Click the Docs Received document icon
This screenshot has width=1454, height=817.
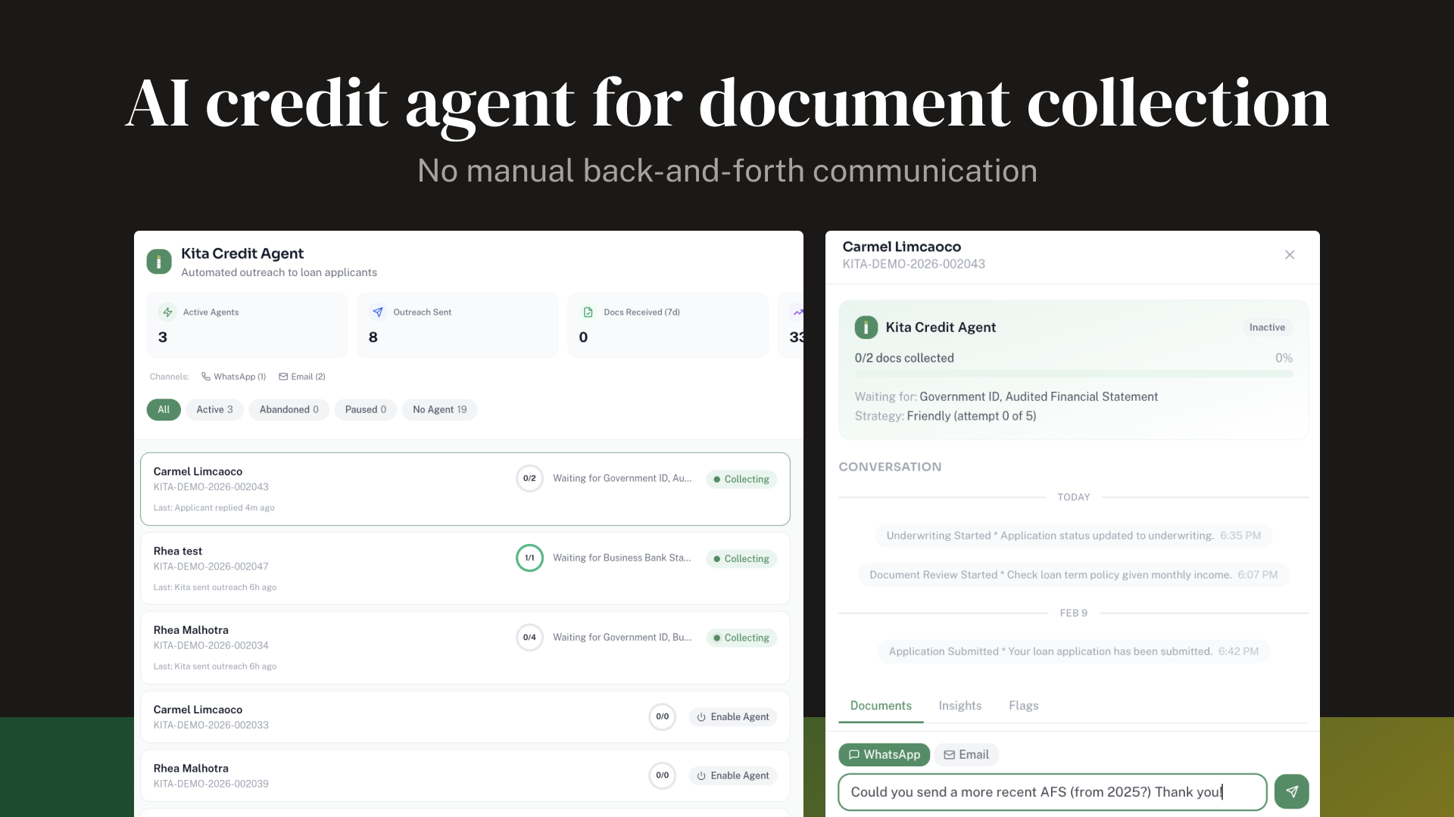coord(588,312)
